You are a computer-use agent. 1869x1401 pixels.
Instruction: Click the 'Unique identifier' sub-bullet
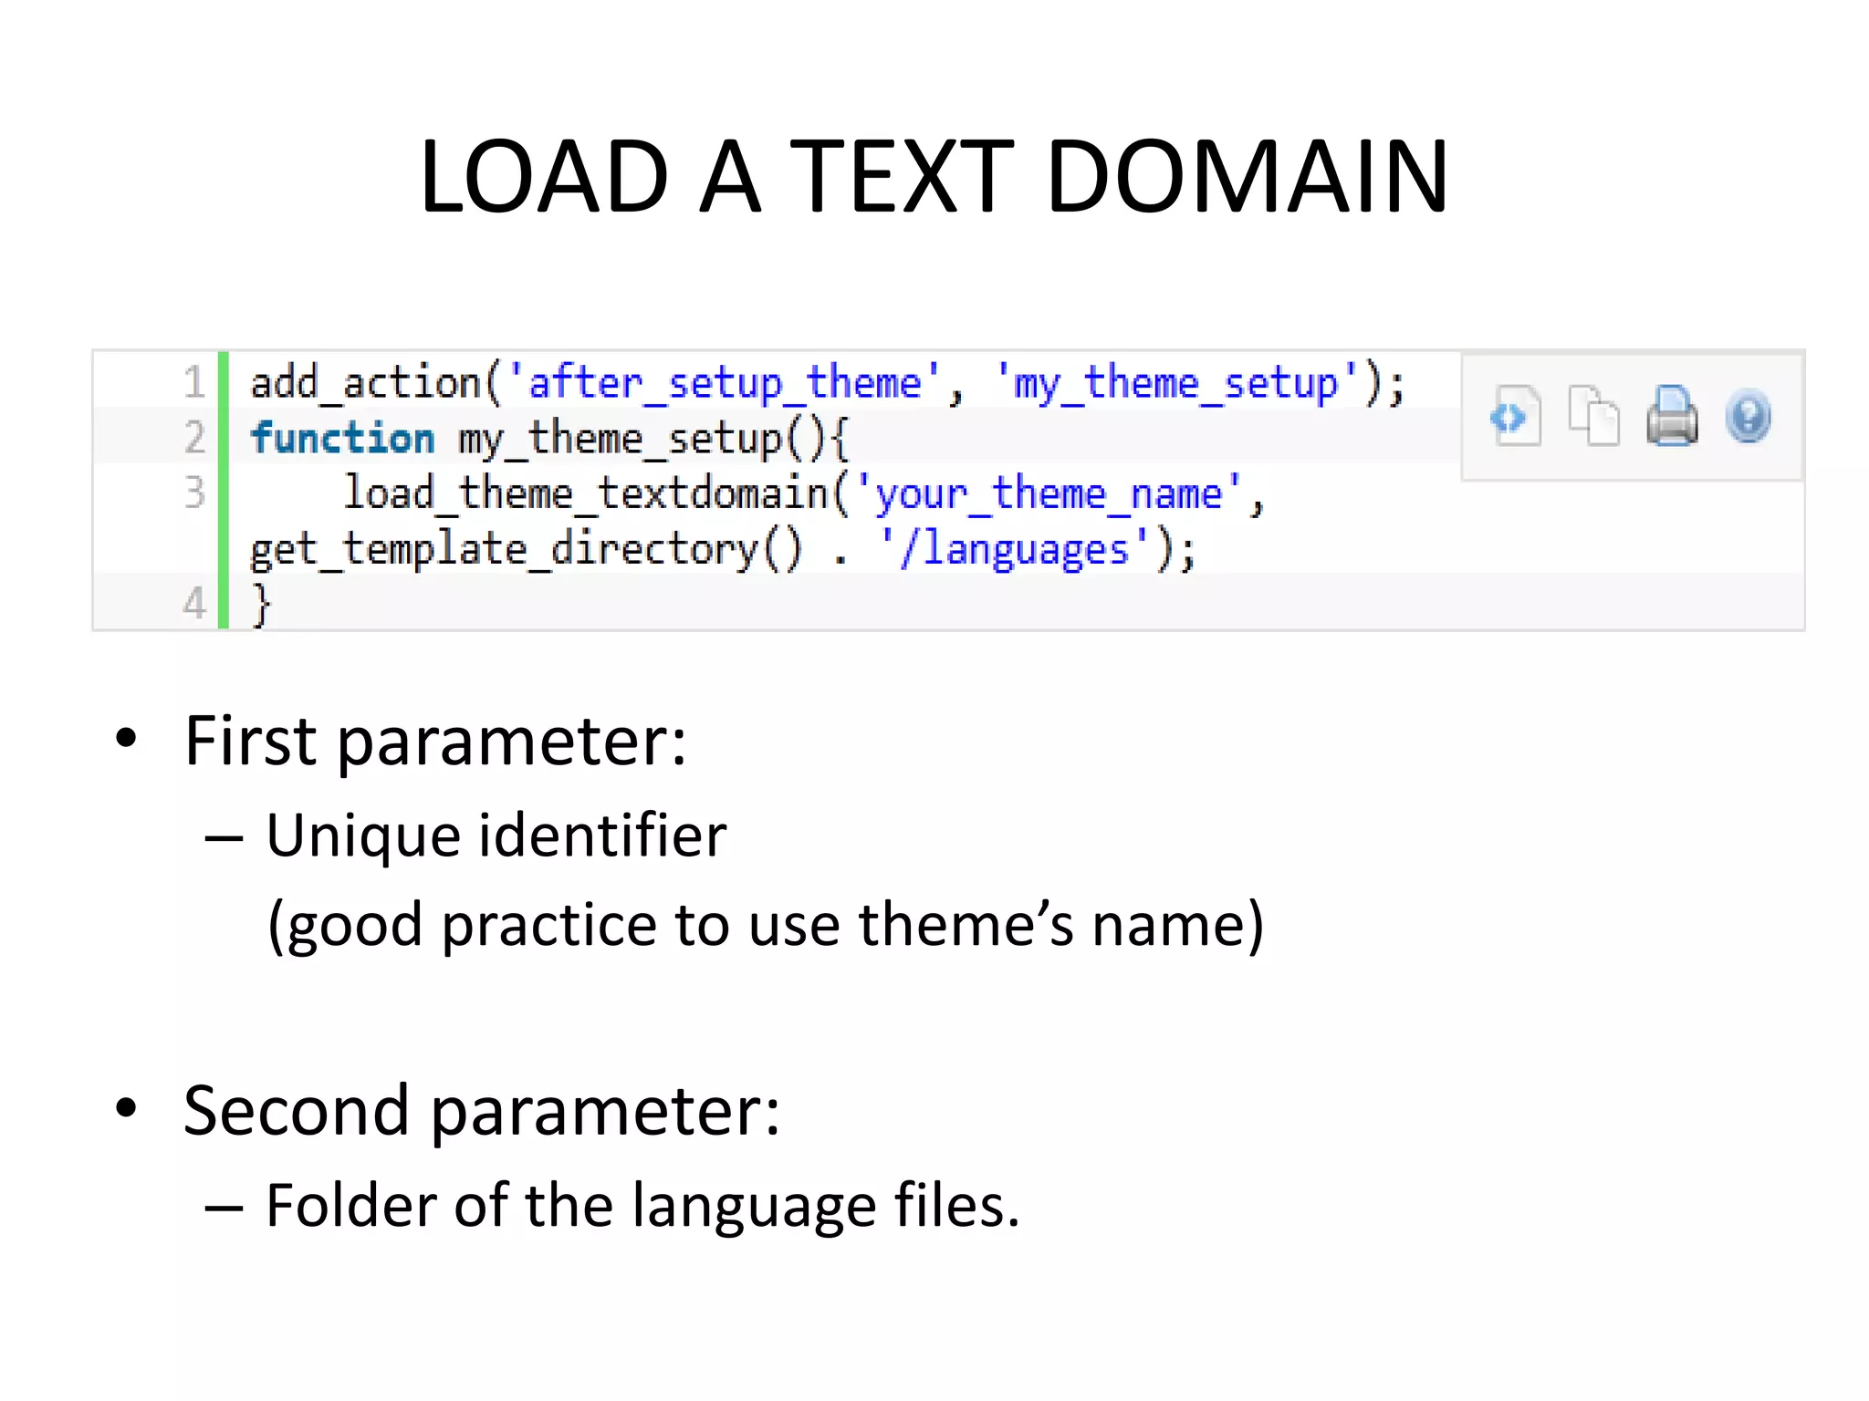click(496, 835)
